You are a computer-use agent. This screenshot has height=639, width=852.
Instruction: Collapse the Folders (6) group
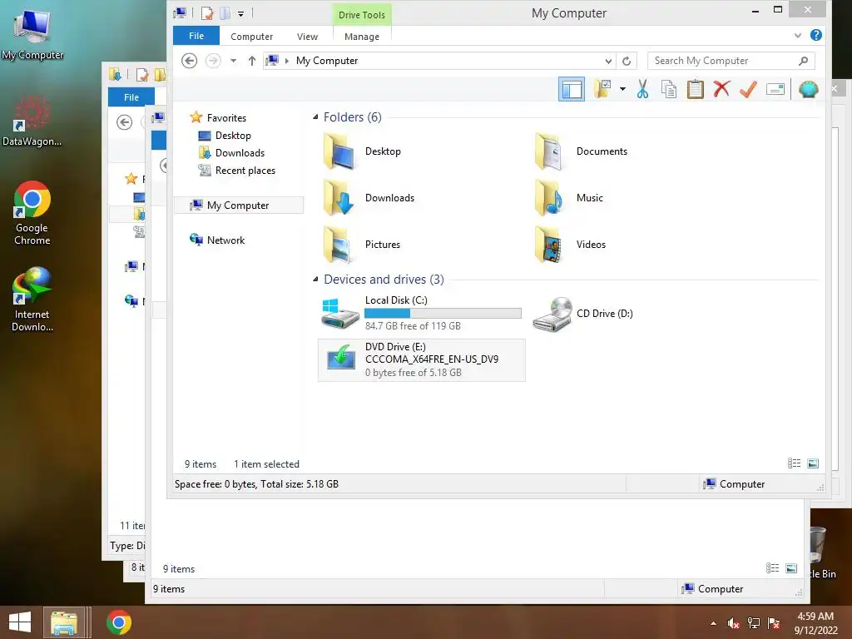pos(315,117)
